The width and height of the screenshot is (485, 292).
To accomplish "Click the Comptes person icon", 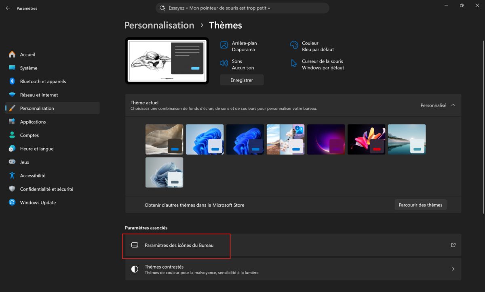I will pos(12,135).
